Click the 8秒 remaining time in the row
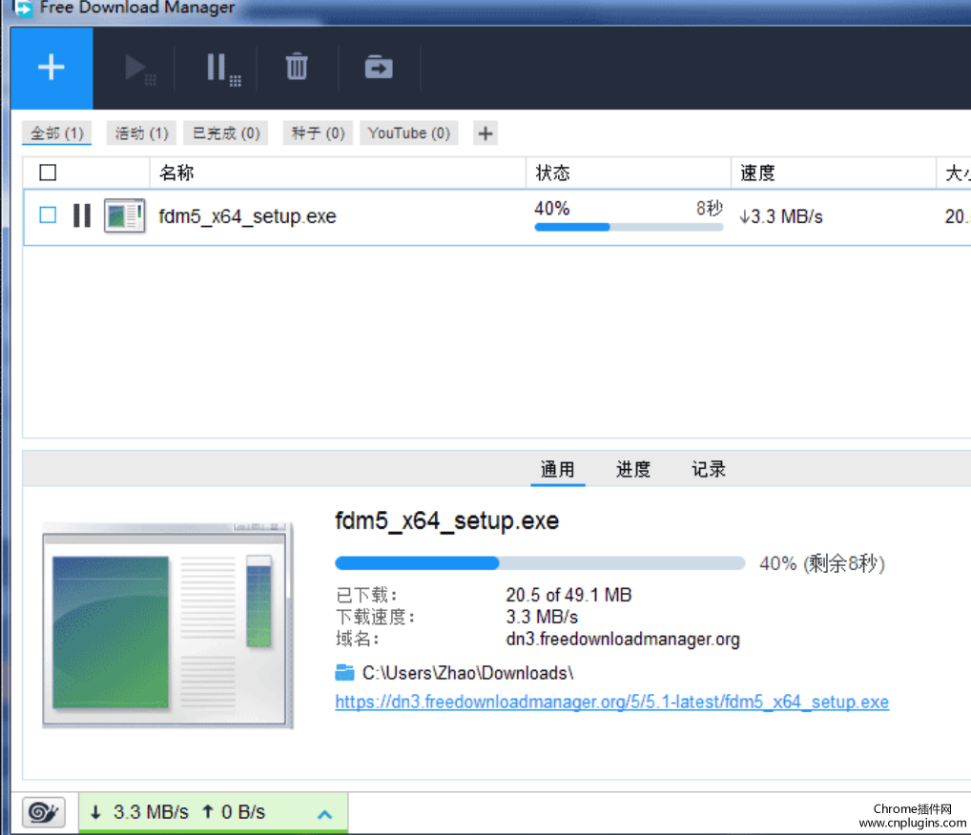Screen dimensions: 971x835 pyautogui.click(x=709, y=208)
